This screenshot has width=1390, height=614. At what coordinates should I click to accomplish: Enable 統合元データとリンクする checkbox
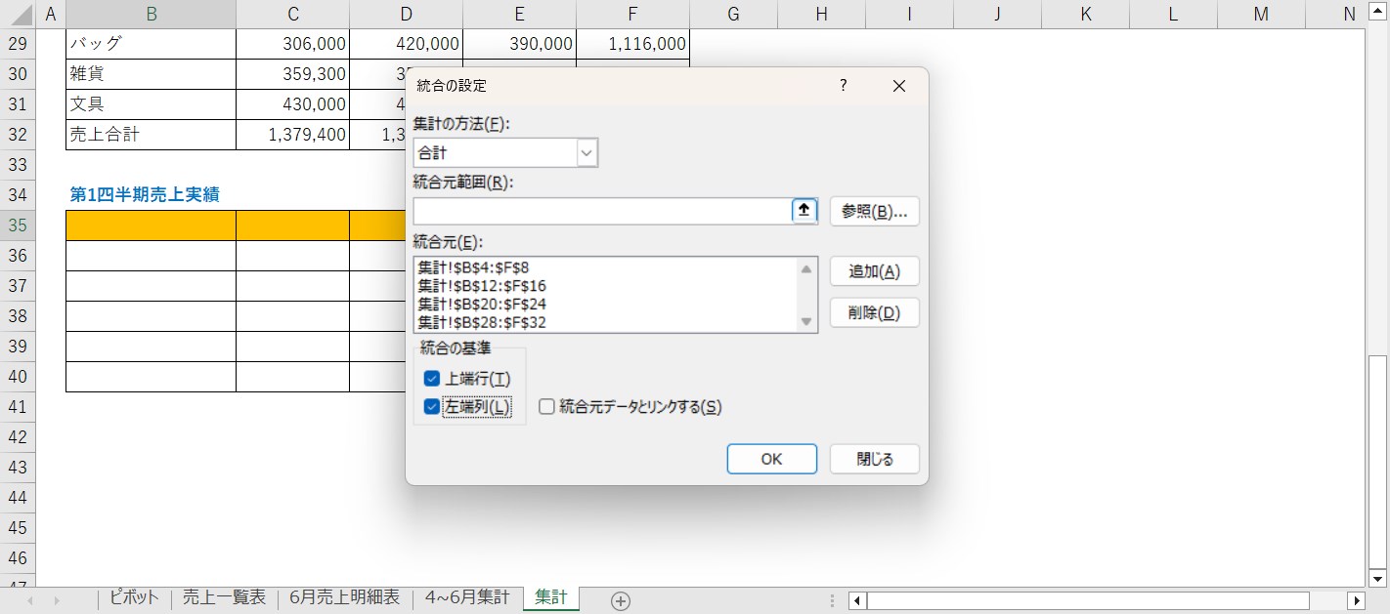point(546,407)
